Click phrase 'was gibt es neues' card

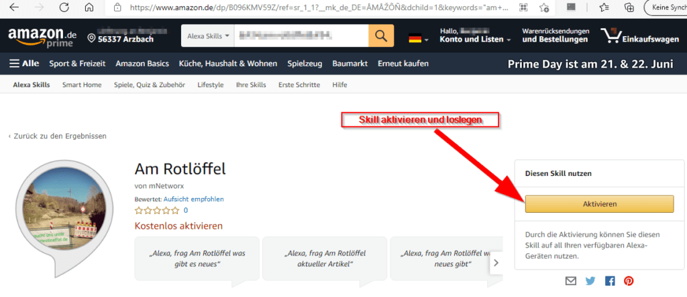(x=197, y=259)
